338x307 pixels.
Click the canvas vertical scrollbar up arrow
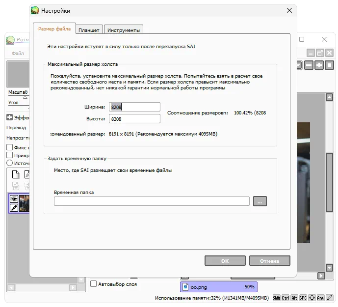(329, 97)
